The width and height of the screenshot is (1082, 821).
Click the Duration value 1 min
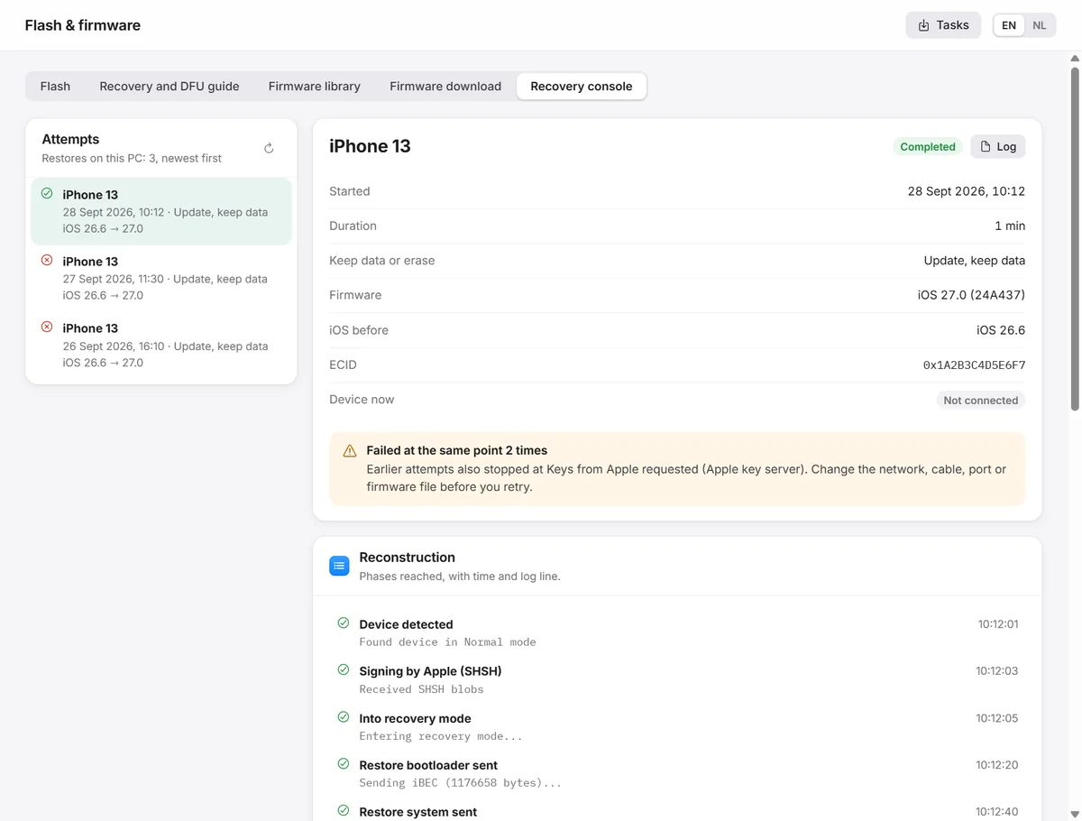pos(1010,226)
